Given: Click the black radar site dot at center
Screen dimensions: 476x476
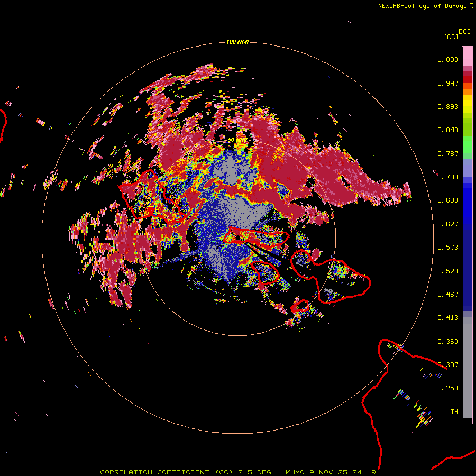Looking at the screenshot, I should pyautogui.click(x=238, y=237).
